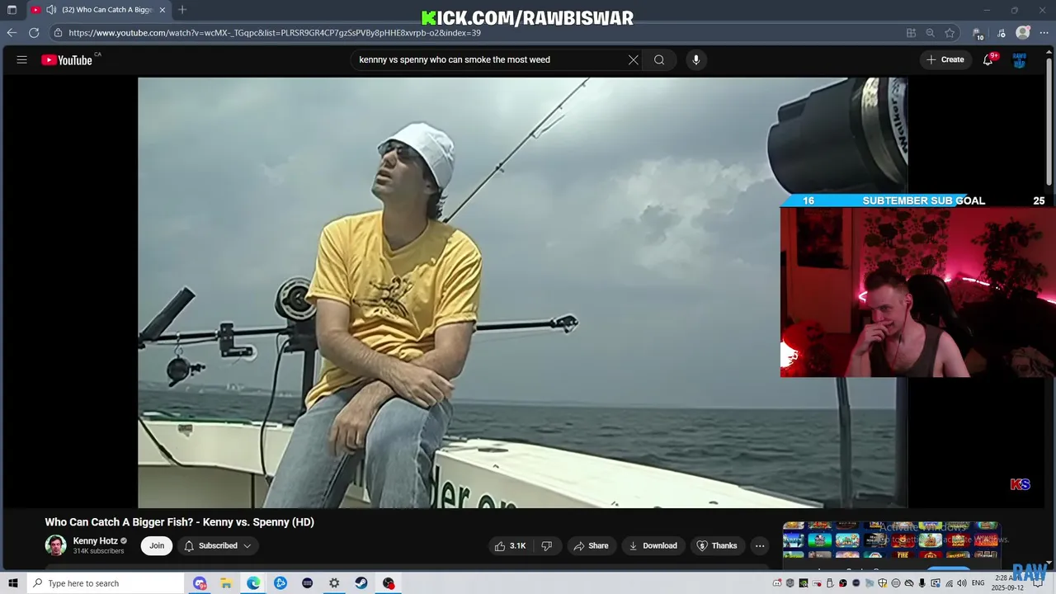This screenshot has width=1056, height=594.
Task: Click the browser address bar URL
Action: click(275, 33)
